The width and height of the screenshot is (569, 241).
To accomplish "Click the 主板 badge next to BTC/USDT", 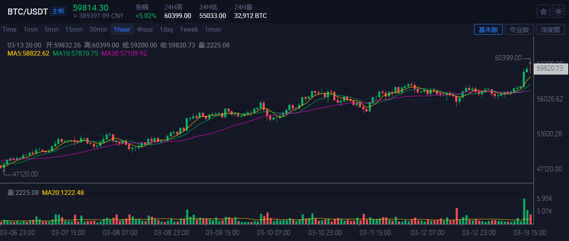I will click(x=58, y=11).
